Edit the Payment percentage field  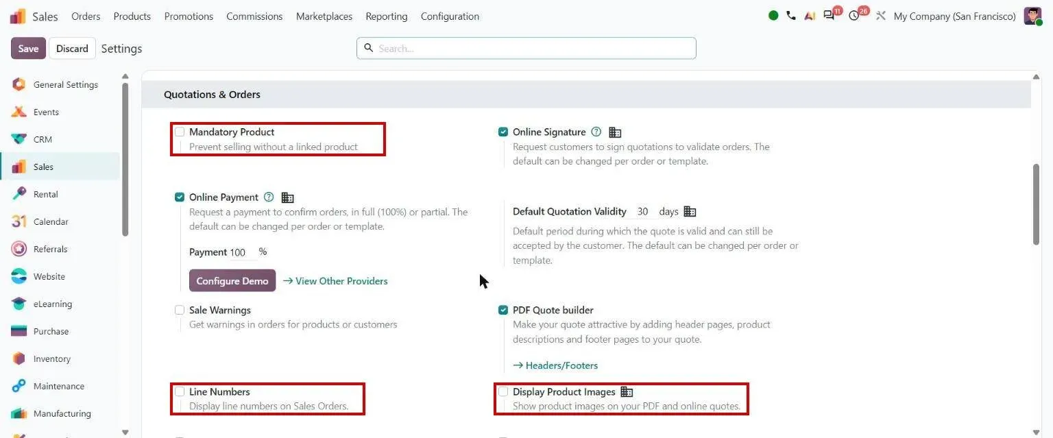coord(242,252)
